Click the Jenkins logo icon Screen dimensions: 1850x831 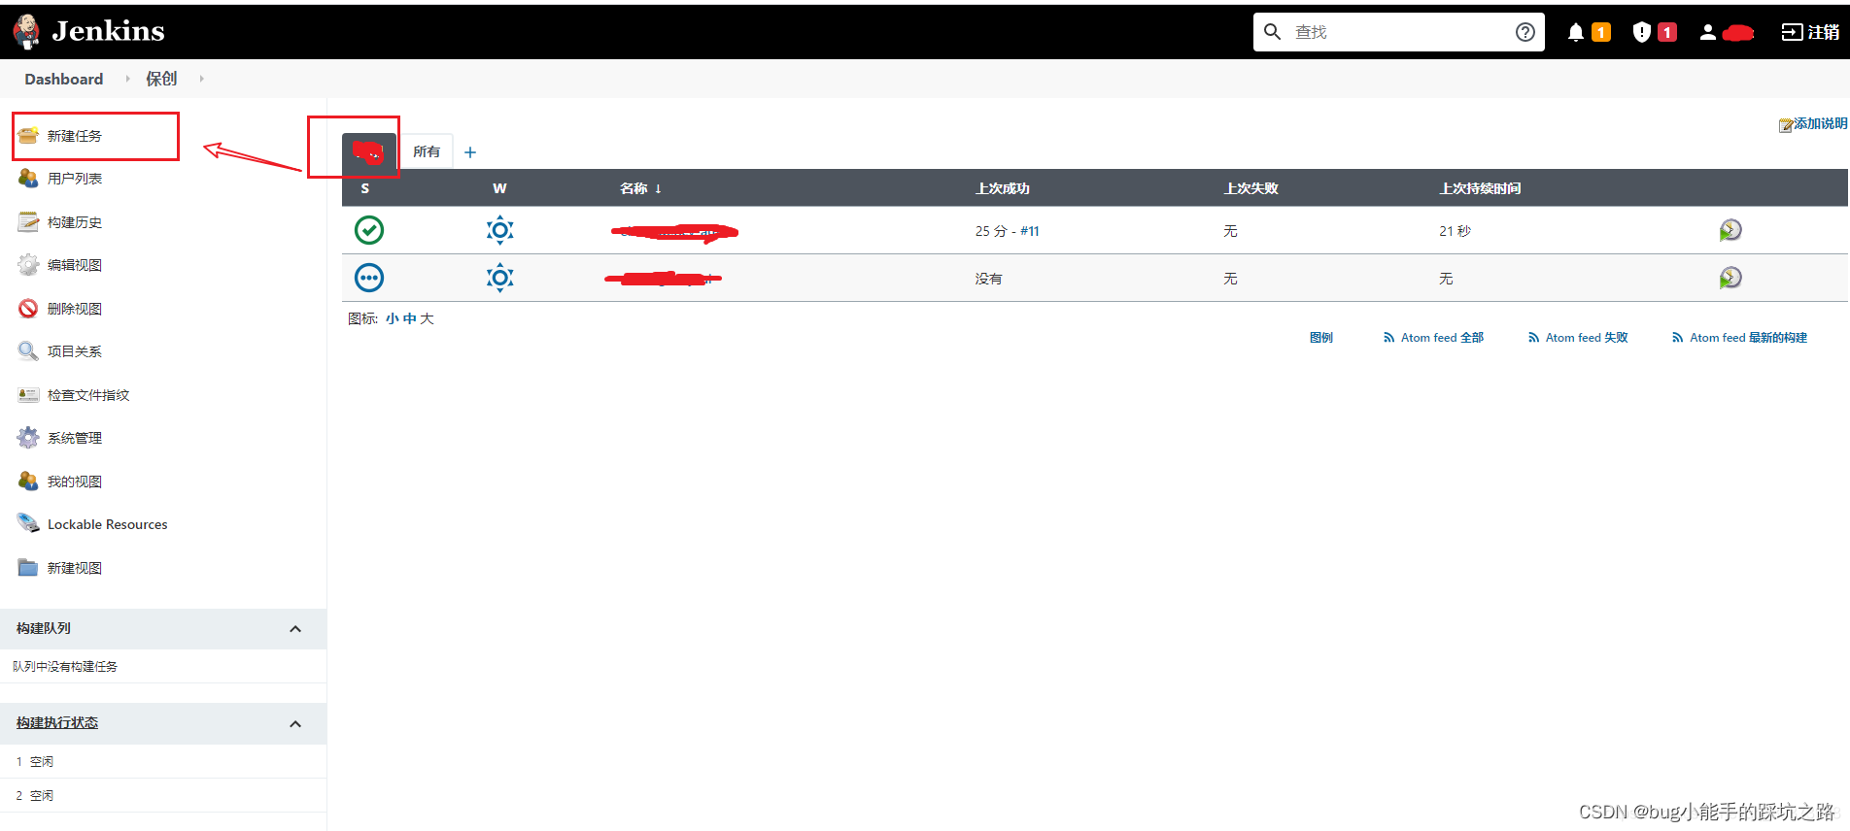pos(27,31)
